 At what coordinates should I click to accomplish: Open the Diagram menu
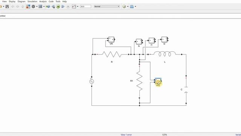pos(21,2)
